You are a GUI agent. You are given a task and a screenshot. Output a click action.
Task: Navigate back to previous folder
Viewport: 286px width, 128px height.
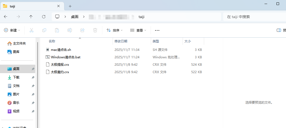point(6,17)
